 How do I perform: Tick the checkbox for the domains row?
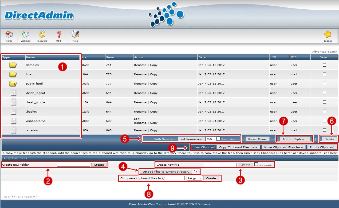tap(324, 65)
